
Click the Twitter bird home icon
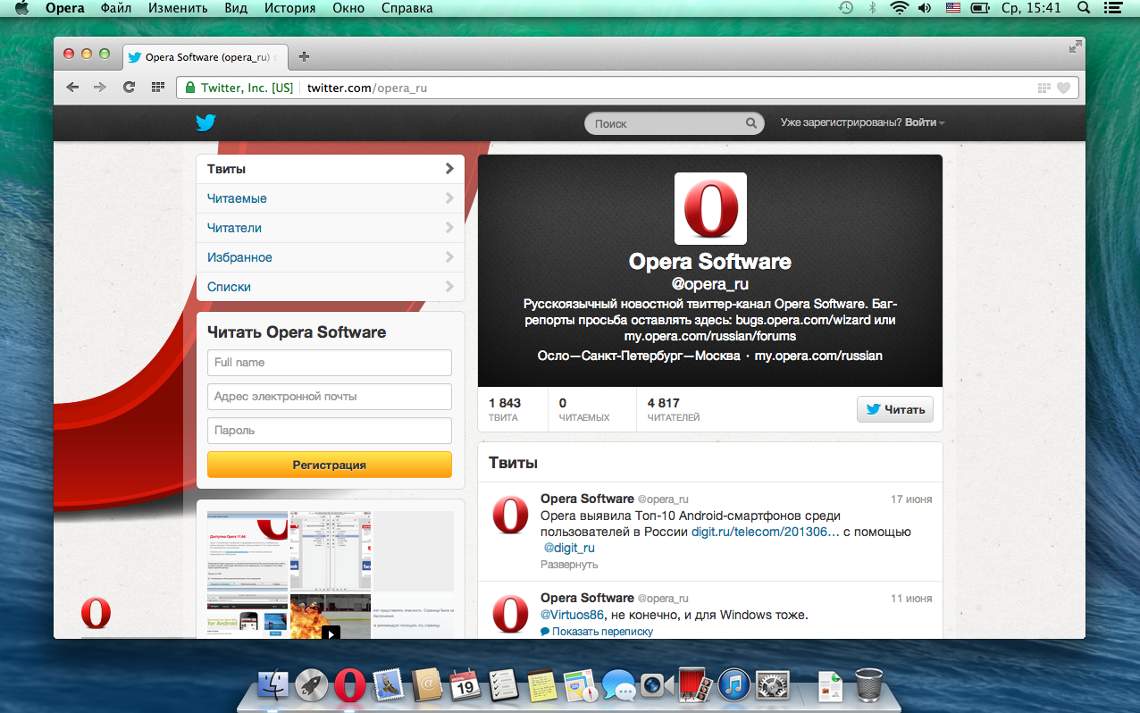[x=205, y=123]
